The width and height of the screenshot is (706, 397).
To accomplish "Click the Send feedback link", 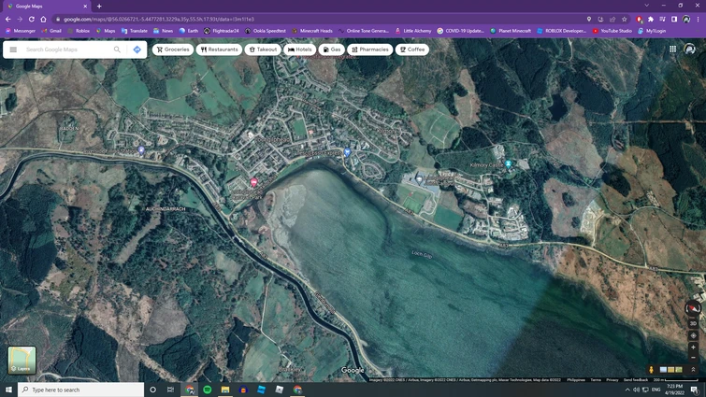I will coord(636,380).
